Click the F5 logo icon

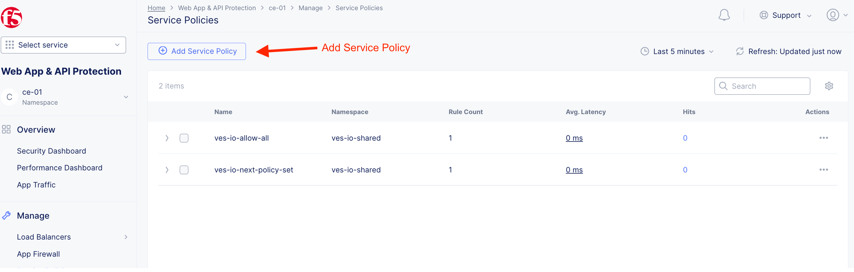[x=11, y=17]
